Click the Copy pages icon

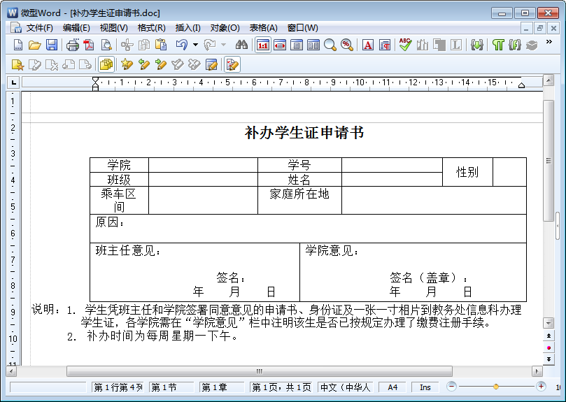(144, 45)
